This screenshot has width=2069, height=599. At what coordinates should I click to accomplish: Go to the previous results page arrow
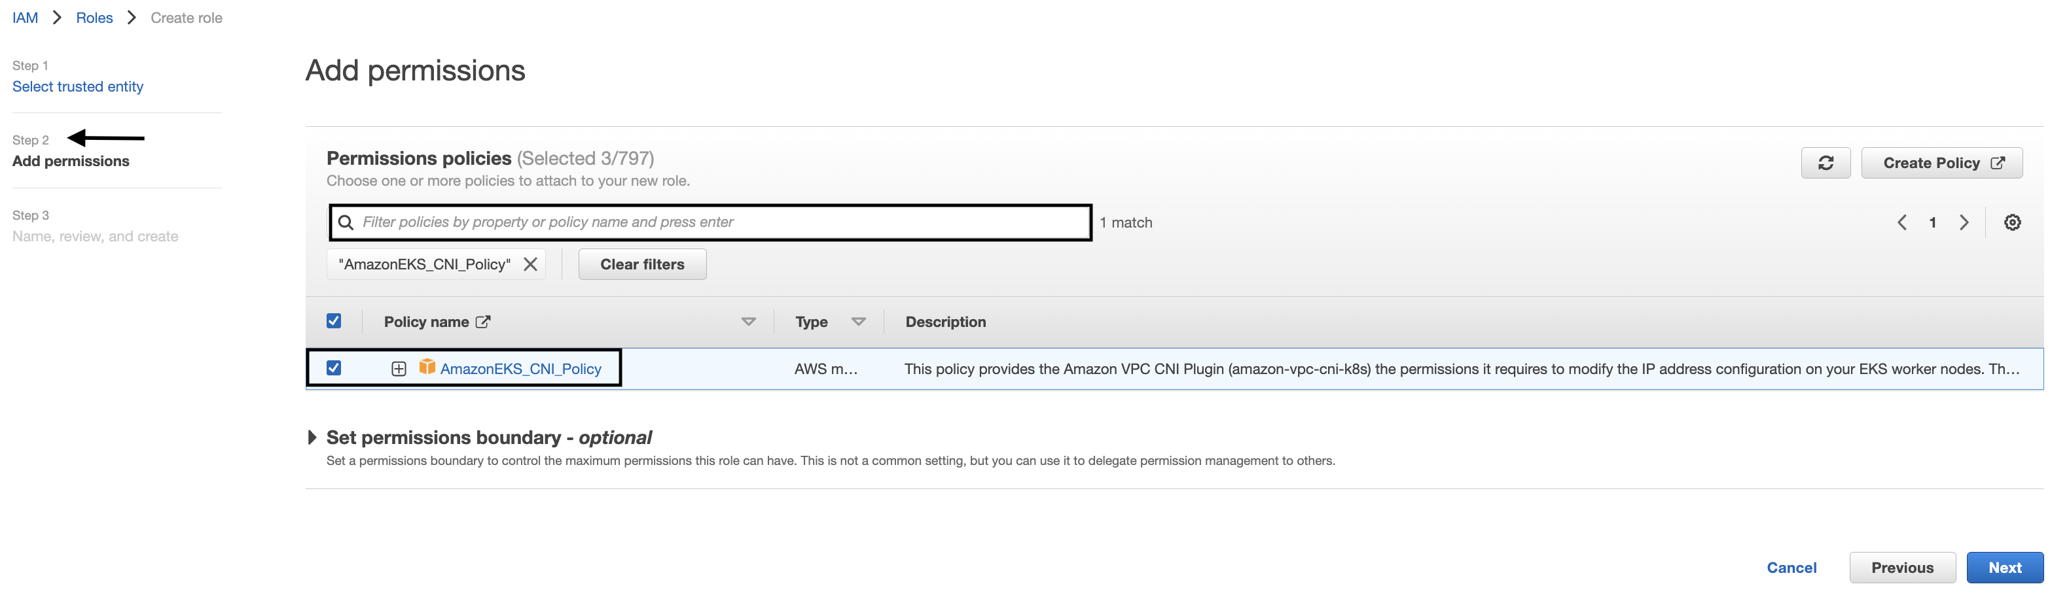coord(1901,222)
